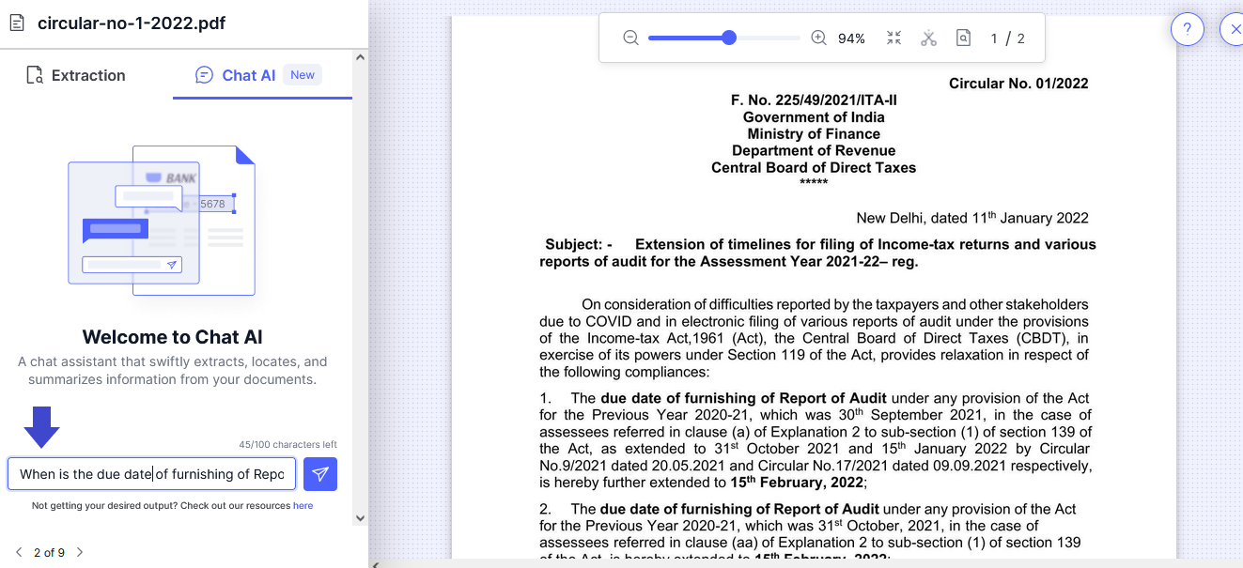Select the scissors crop tool icon

[x=928, y=38]
